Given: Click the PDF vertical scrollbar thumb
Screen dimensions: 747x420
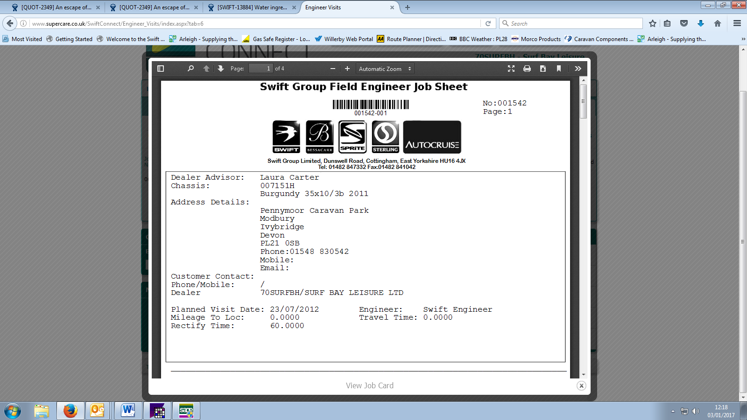Looking at the screenshot, I should click(x=583, y=101).
